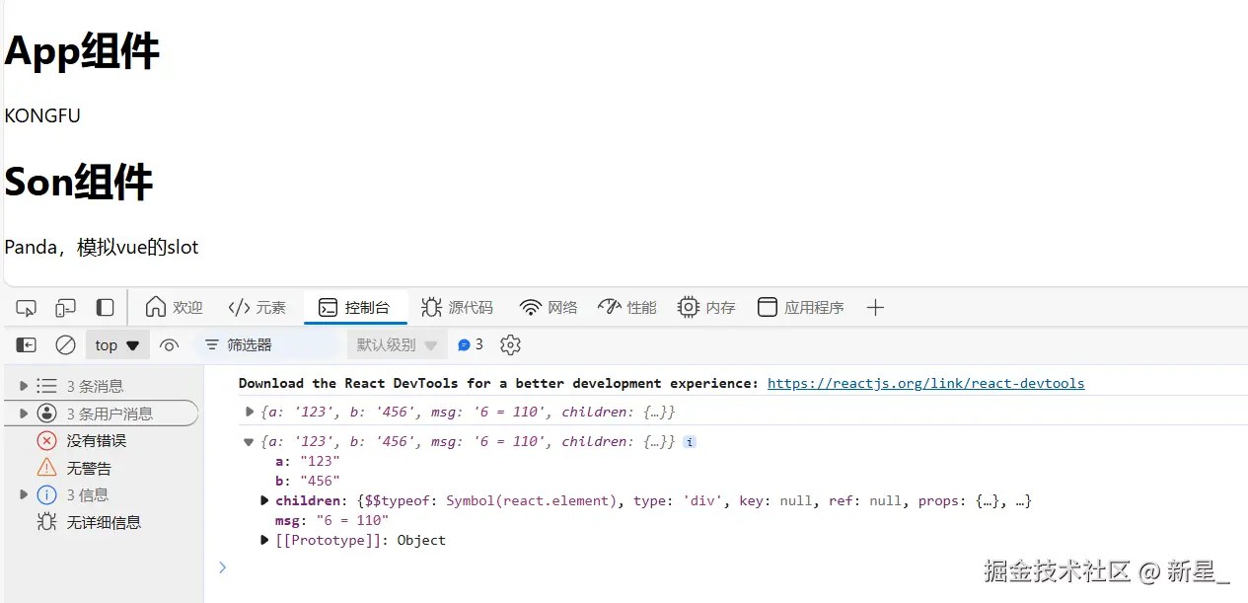Toggle the DevTools dock side panel icon
The image size is (1248, 603).
[x=105, y=308]
